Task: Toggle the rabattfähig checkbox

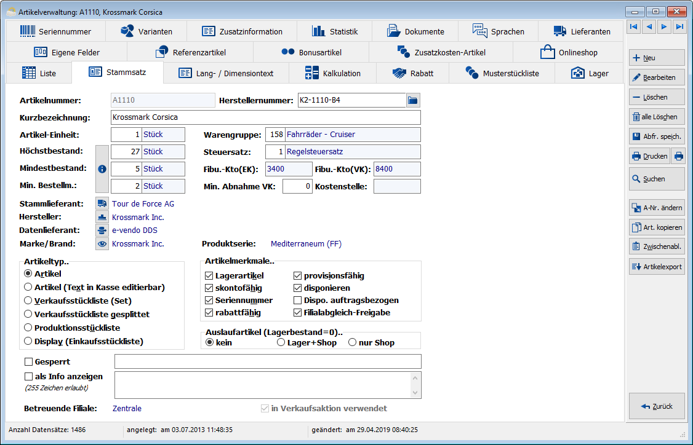Action: coord(209,313)
